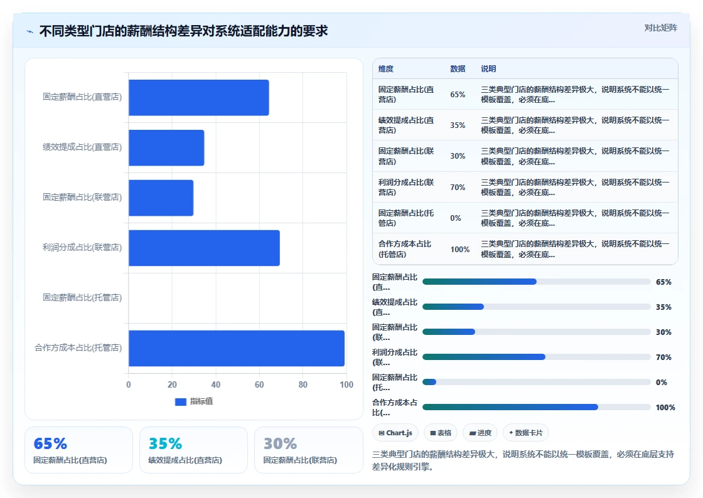The height and width of the screenshot is (498, 703).
Task: Click the 65% progress bar for 固定薪酬占比(直...
Action: coord(536,282)
